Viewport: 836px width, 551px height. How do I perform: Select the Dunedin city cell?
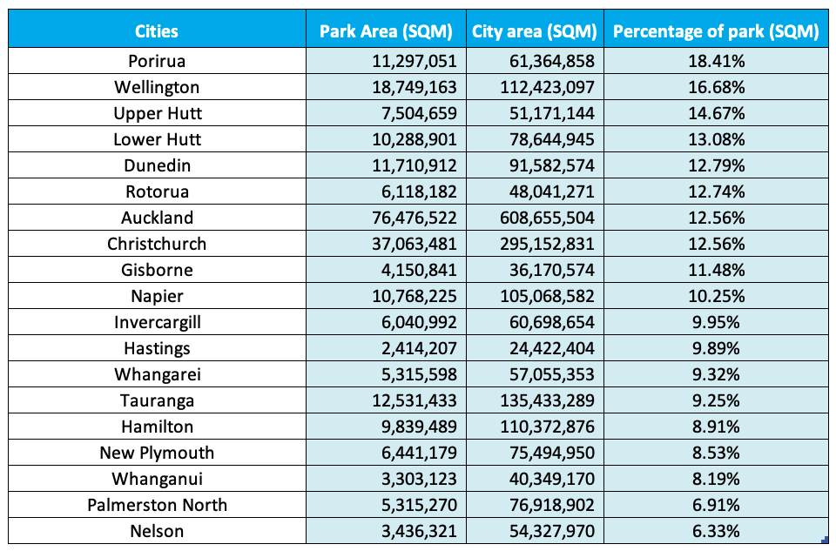pos(157,165)
